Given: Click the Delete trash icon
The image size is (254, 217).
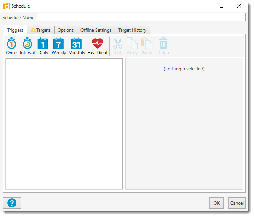Looking at the screenshot, I should [x=164, y=46].
